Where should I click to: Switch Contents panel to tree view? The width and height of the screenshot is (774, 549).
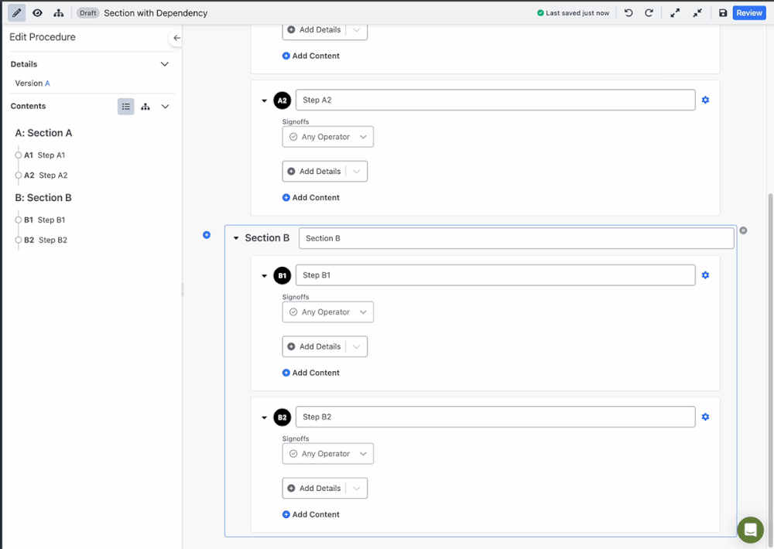click(x=145, y=106)
